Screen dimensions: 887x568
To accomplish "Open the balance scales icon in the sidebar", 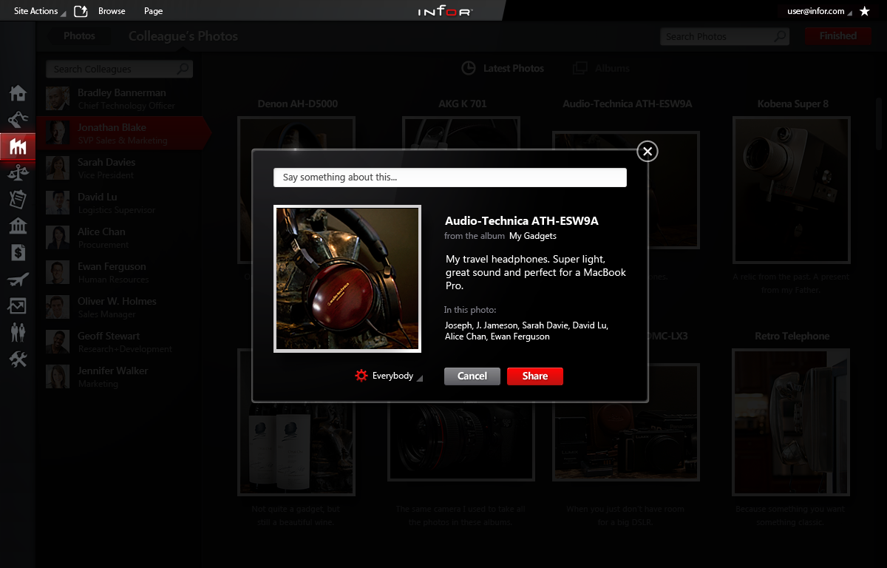I will [18, 173].
